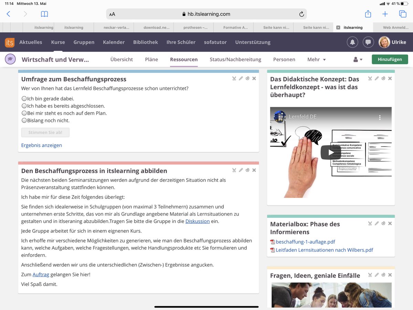
Task: Select Bei mir steht es noch auf dem Plan
Action: 24,113
